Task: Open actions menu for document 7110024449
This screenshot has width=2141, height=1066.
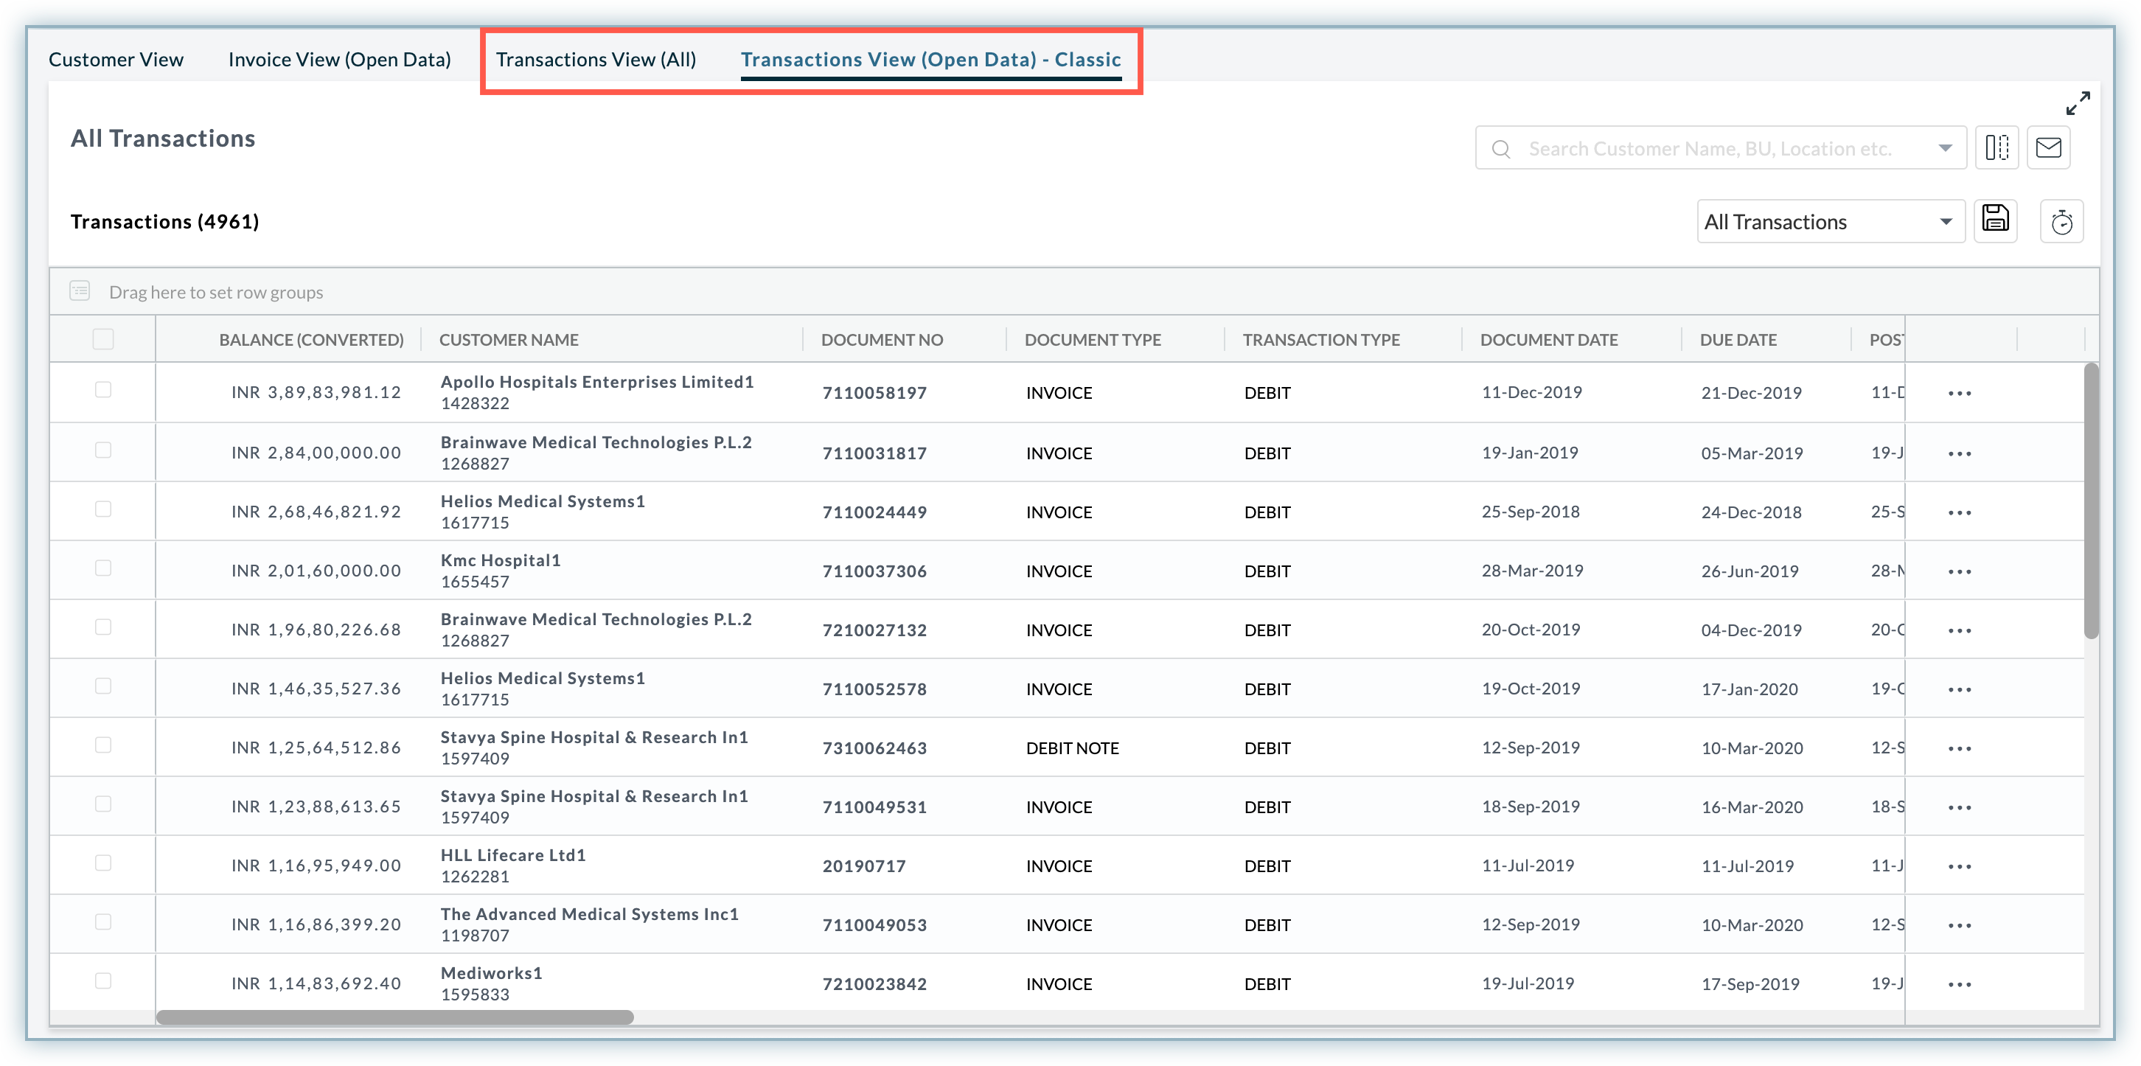Action: click(1959, 512)
